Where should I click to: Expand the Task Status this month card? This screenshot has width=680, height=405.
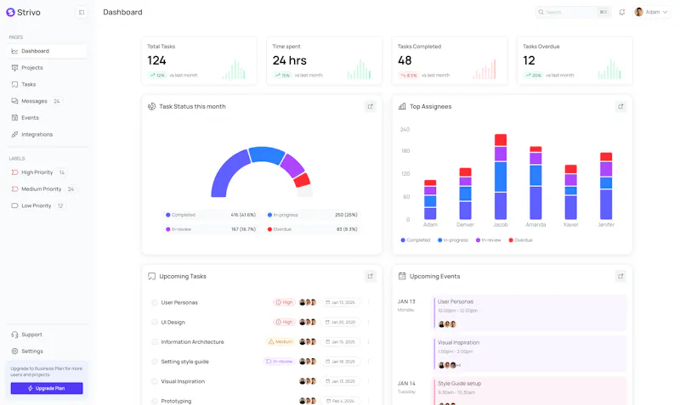[x=371, y=106]
